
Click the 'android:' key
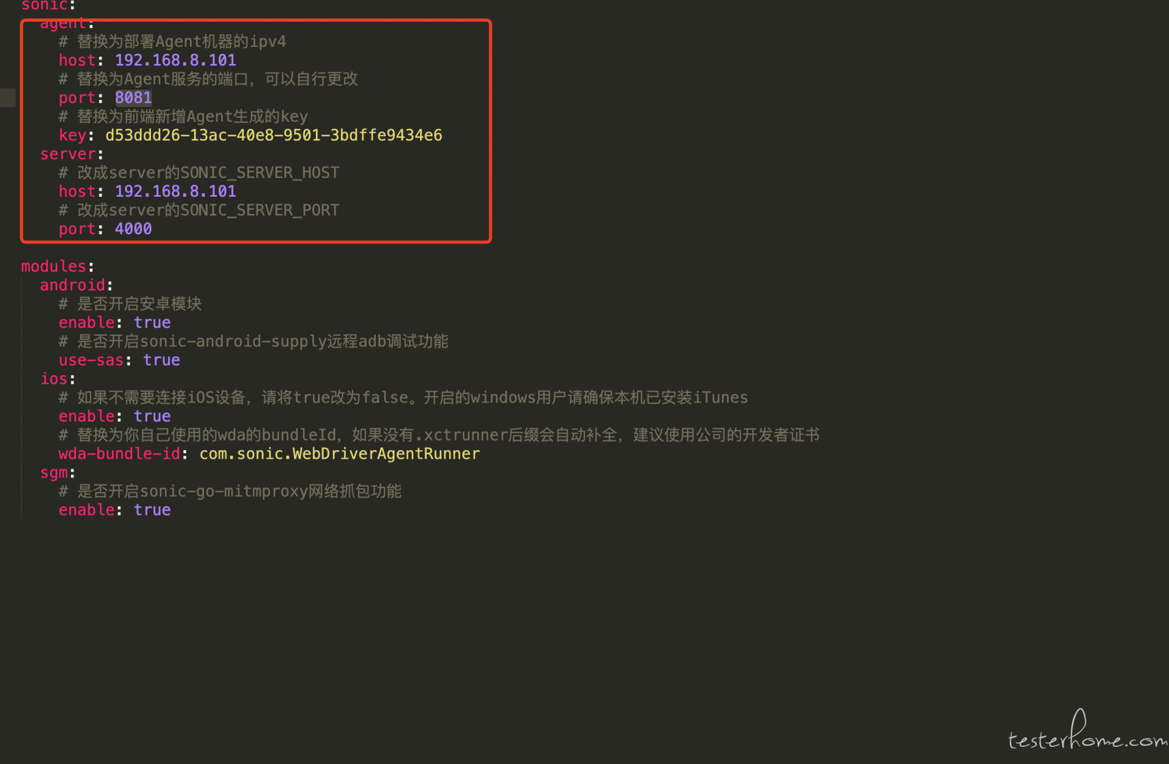(77, 285)
